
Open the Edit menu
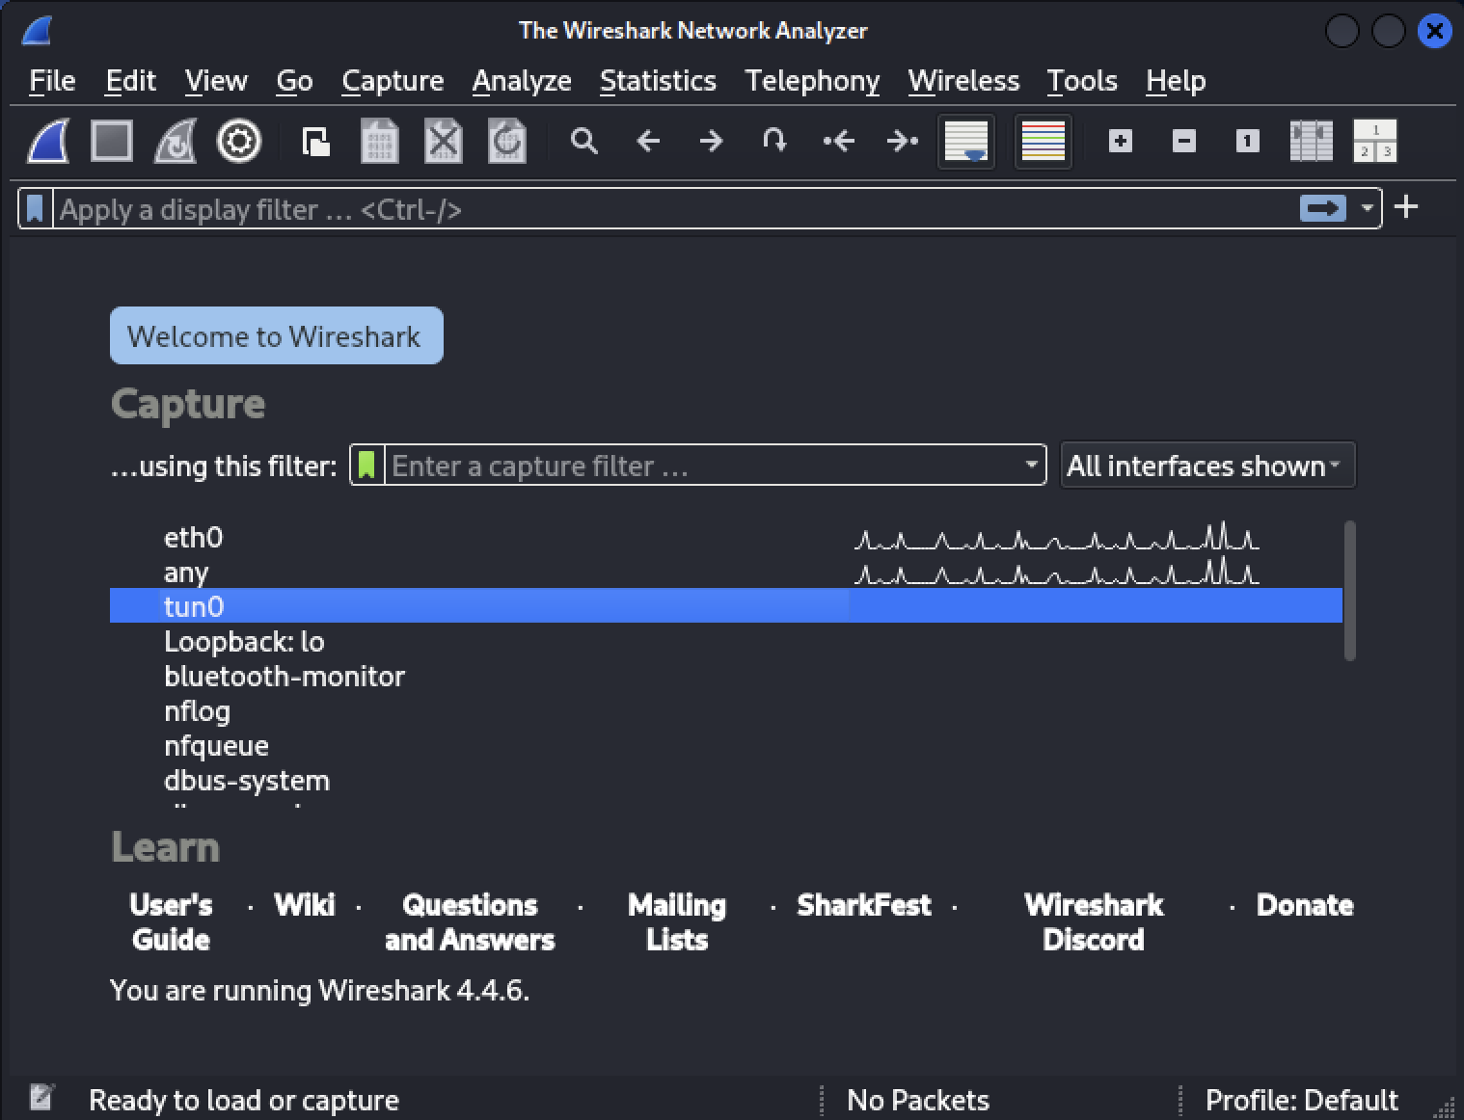(130, 81)
